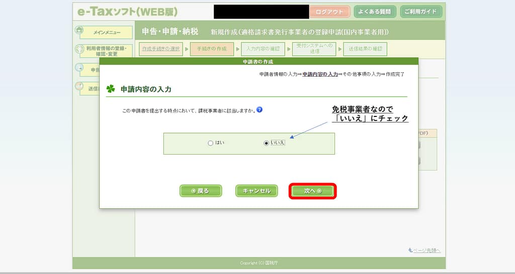
Task: Go to the 作成手続きの選択 step
Action: tap(160, 49)
